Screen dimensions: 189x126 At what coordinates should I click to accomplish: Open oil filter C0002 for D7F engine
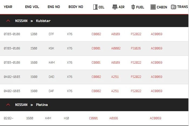click(96, 34)
